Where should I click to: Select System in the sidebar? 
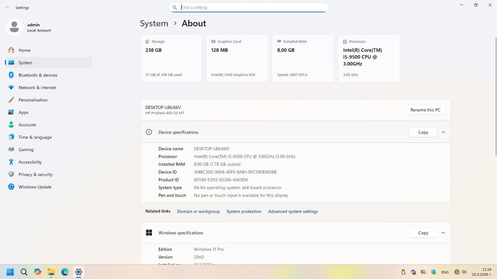[x=48, y=63]
